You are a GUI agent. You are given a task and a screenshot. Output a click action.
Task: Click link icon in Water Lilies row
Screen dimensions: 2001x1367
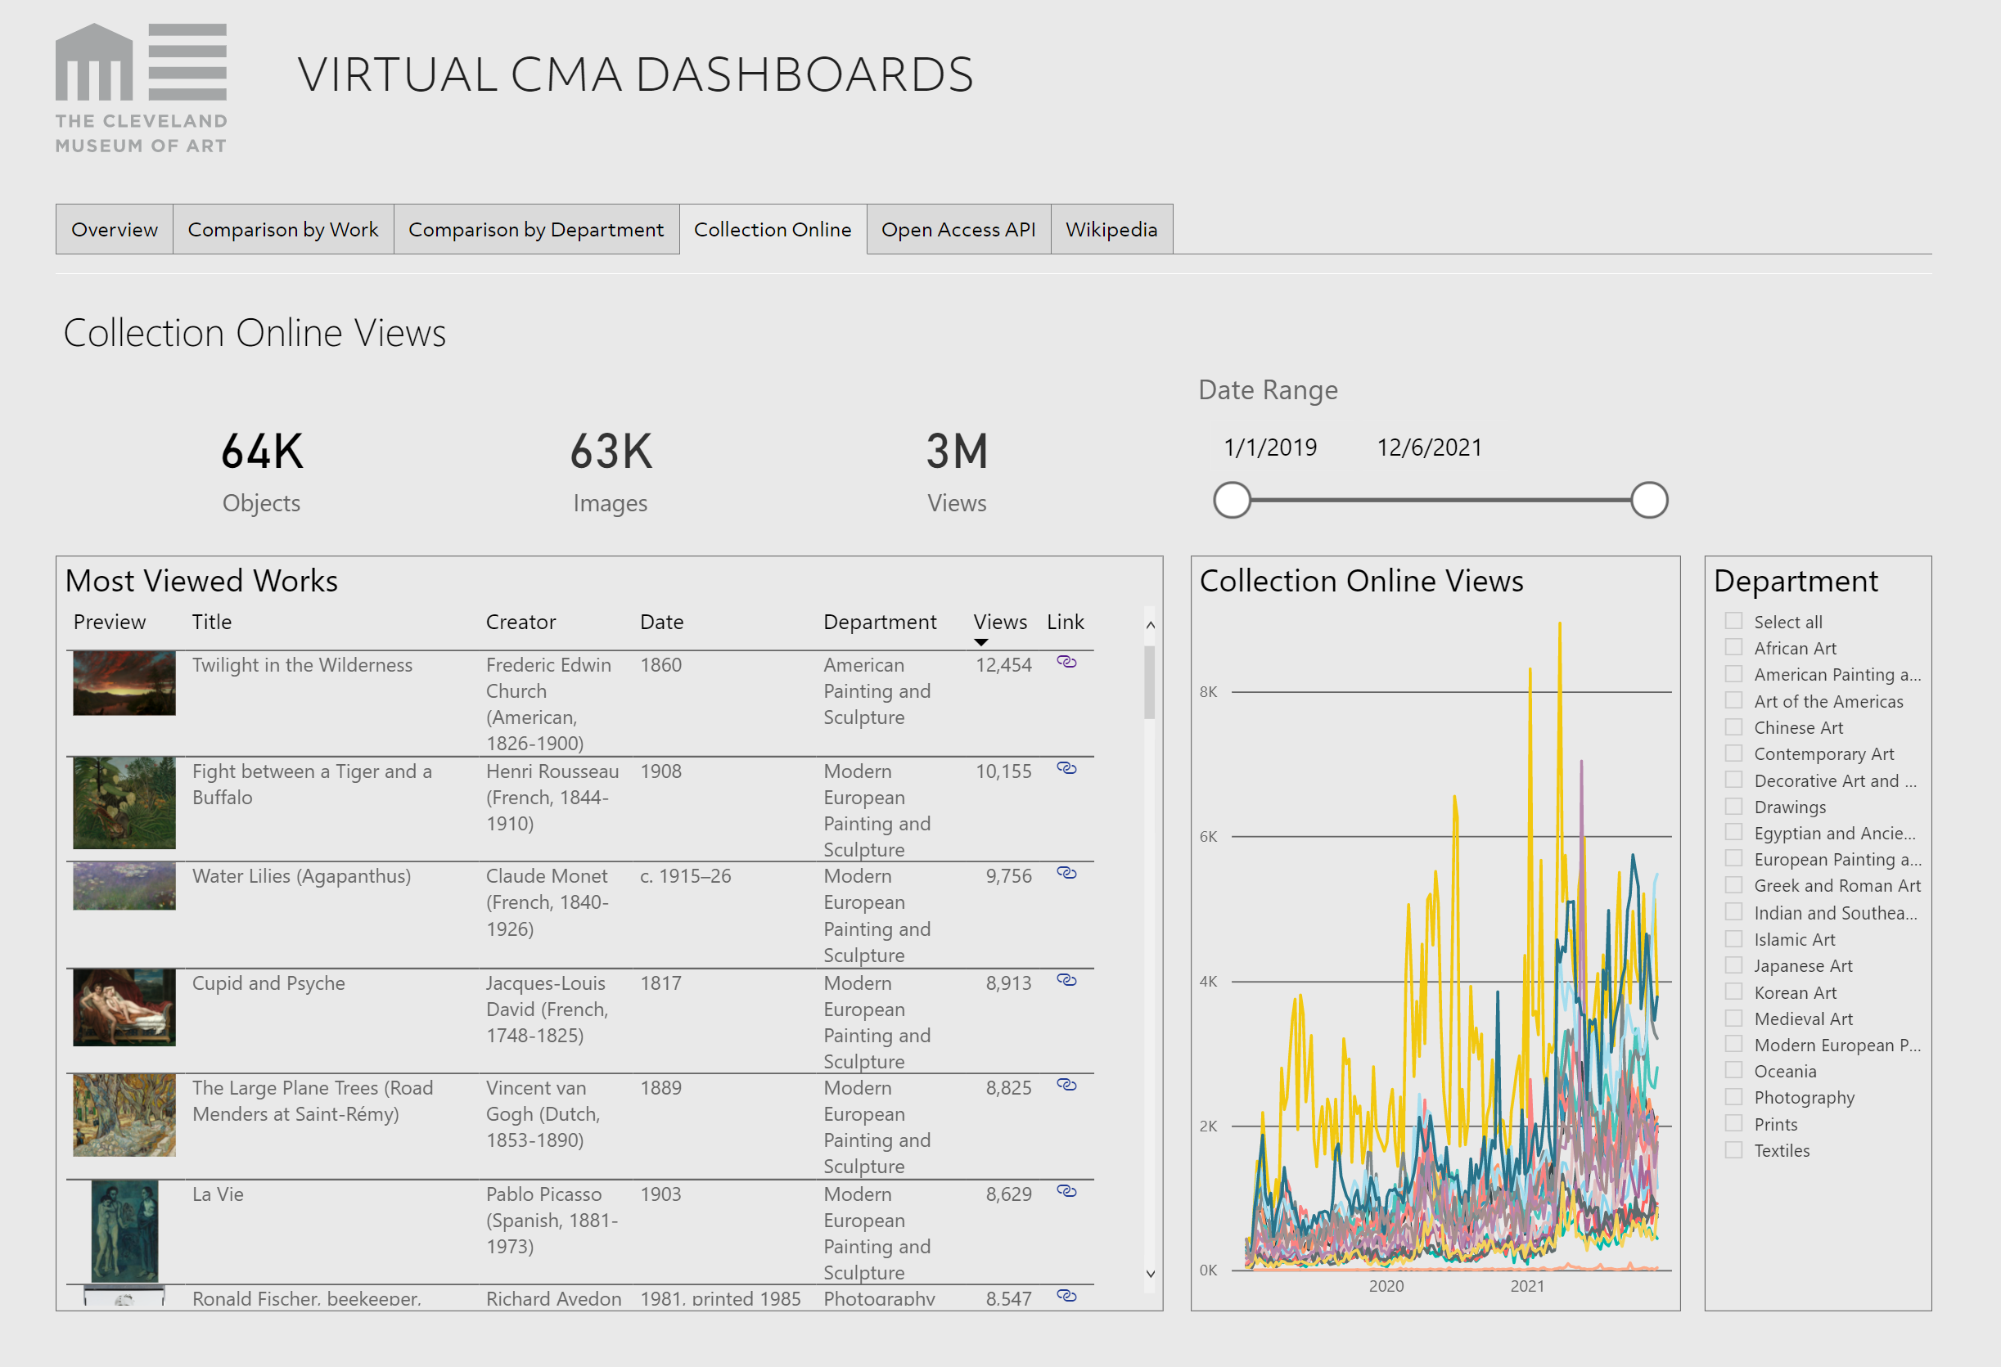tap(1066, 874)
